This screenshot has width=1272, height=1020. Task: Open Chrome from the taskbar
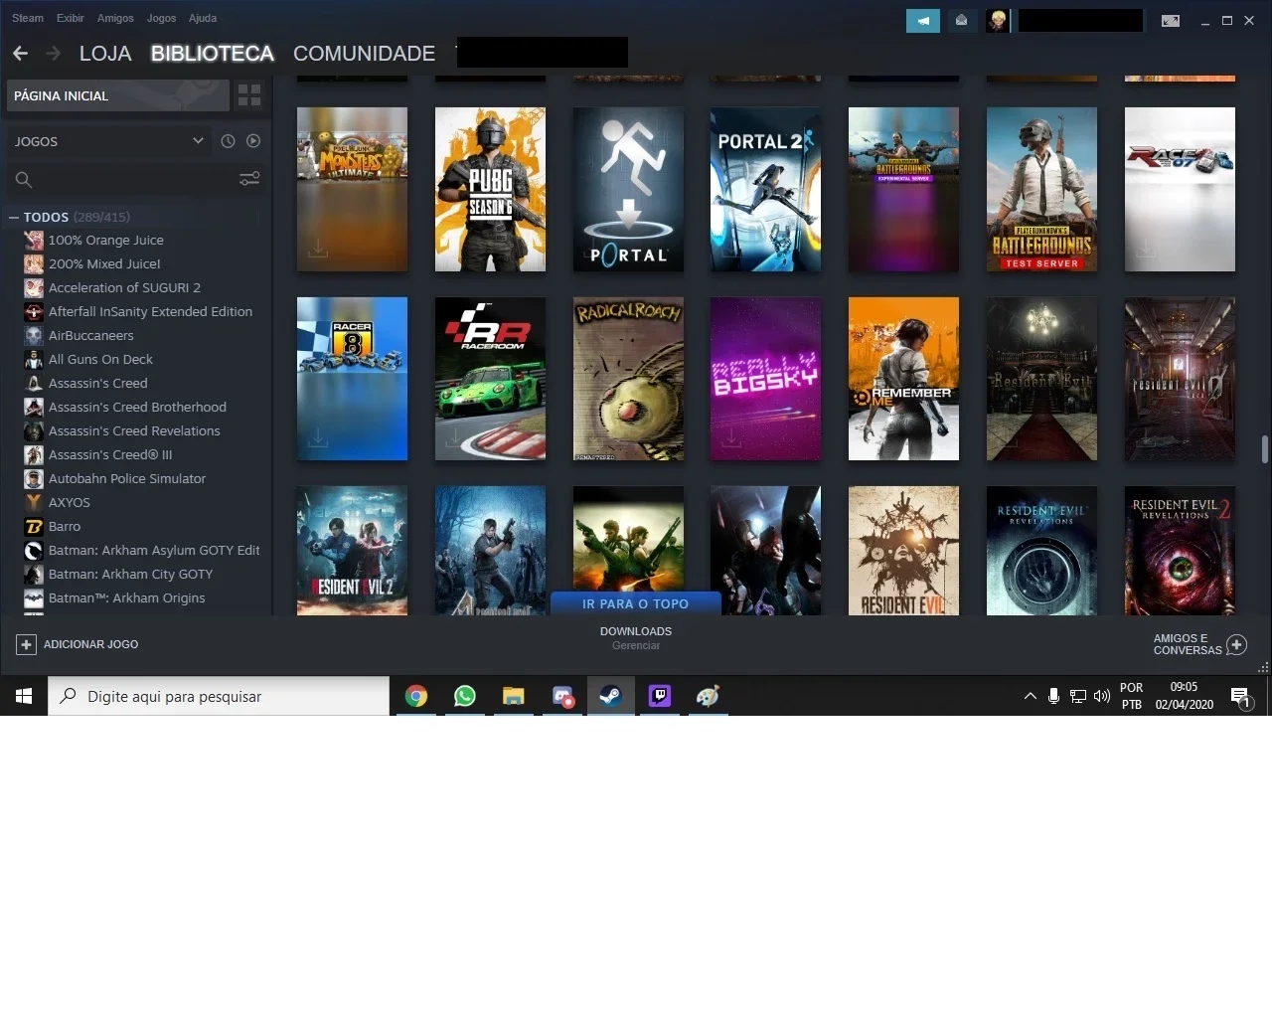pos(416,696)
